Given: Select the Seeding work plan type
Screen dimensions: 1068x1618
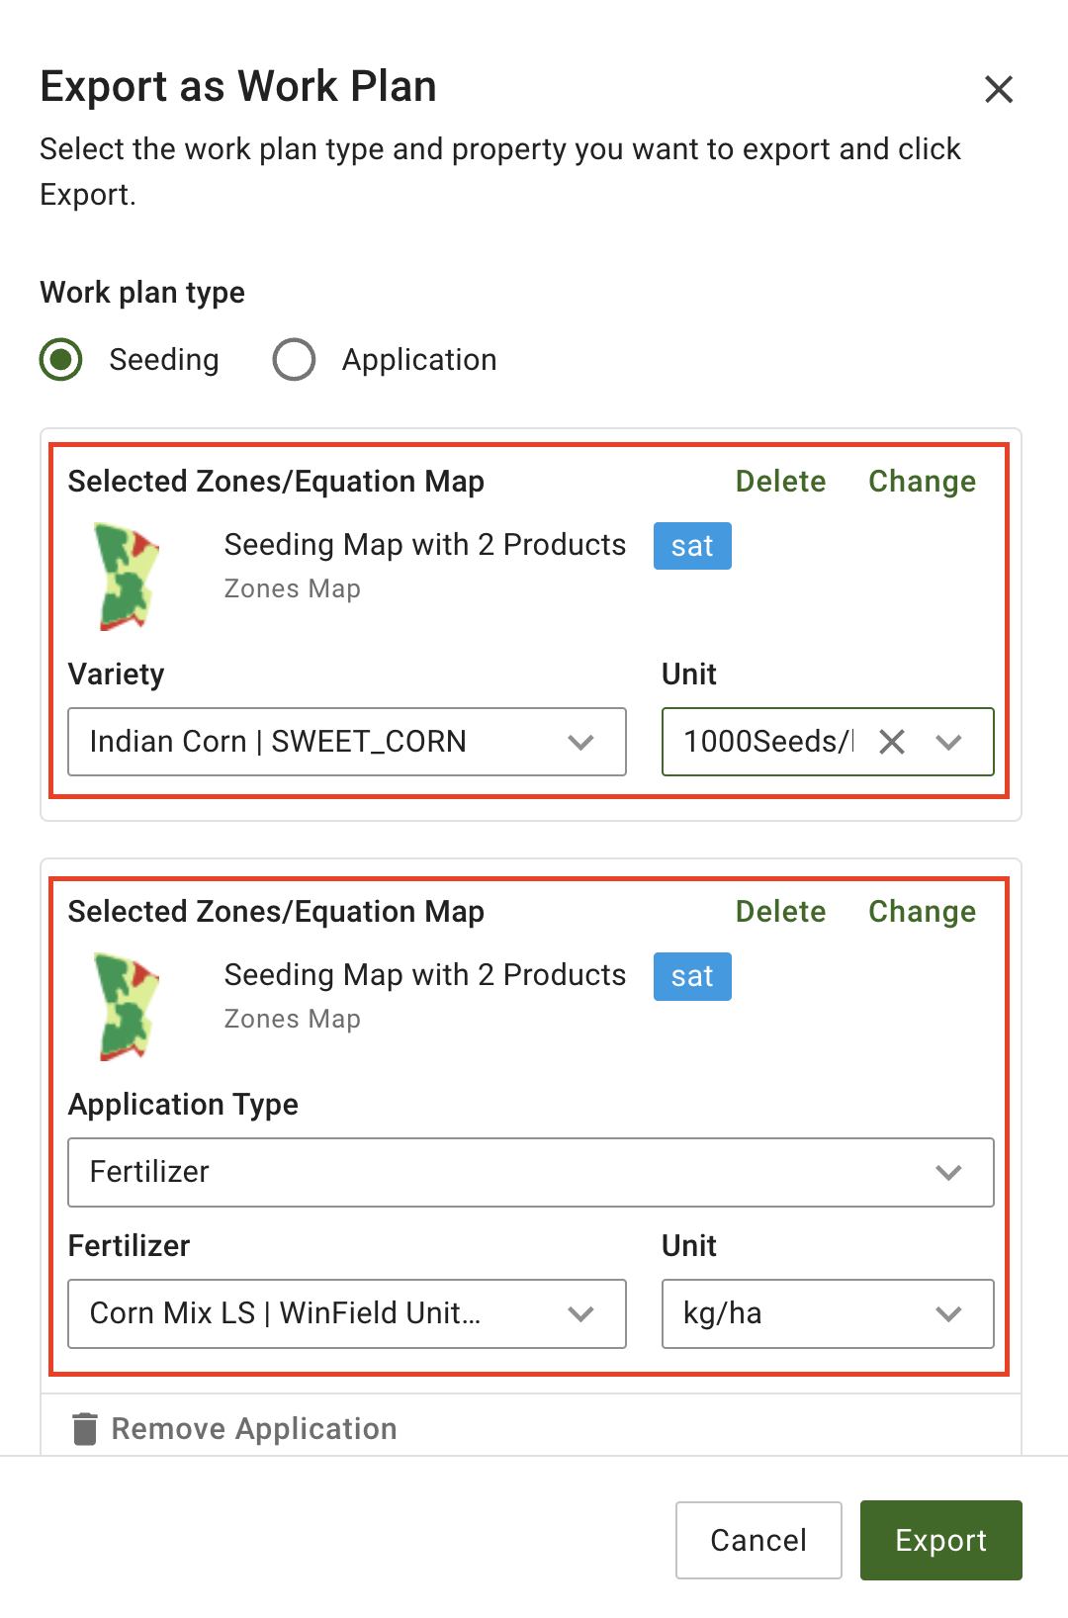Looking at the screenshot, I should (61, 359).
